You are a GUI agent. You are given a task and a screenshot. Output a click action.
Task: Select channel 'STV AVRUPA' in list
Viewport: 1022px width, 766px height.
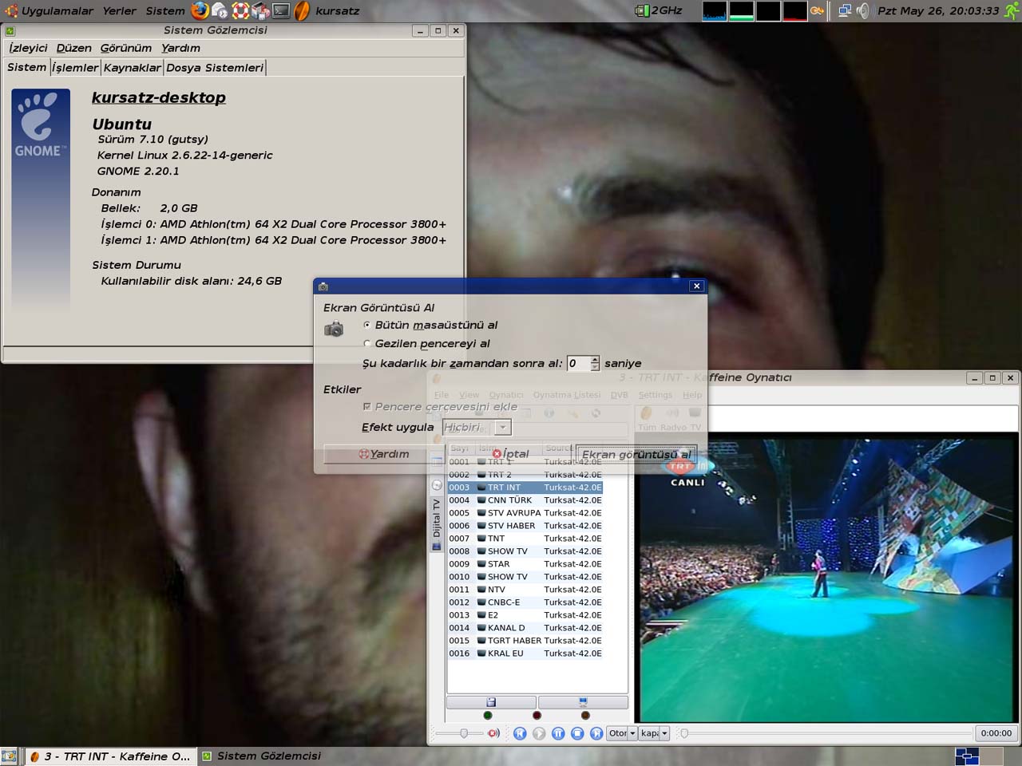525,513
